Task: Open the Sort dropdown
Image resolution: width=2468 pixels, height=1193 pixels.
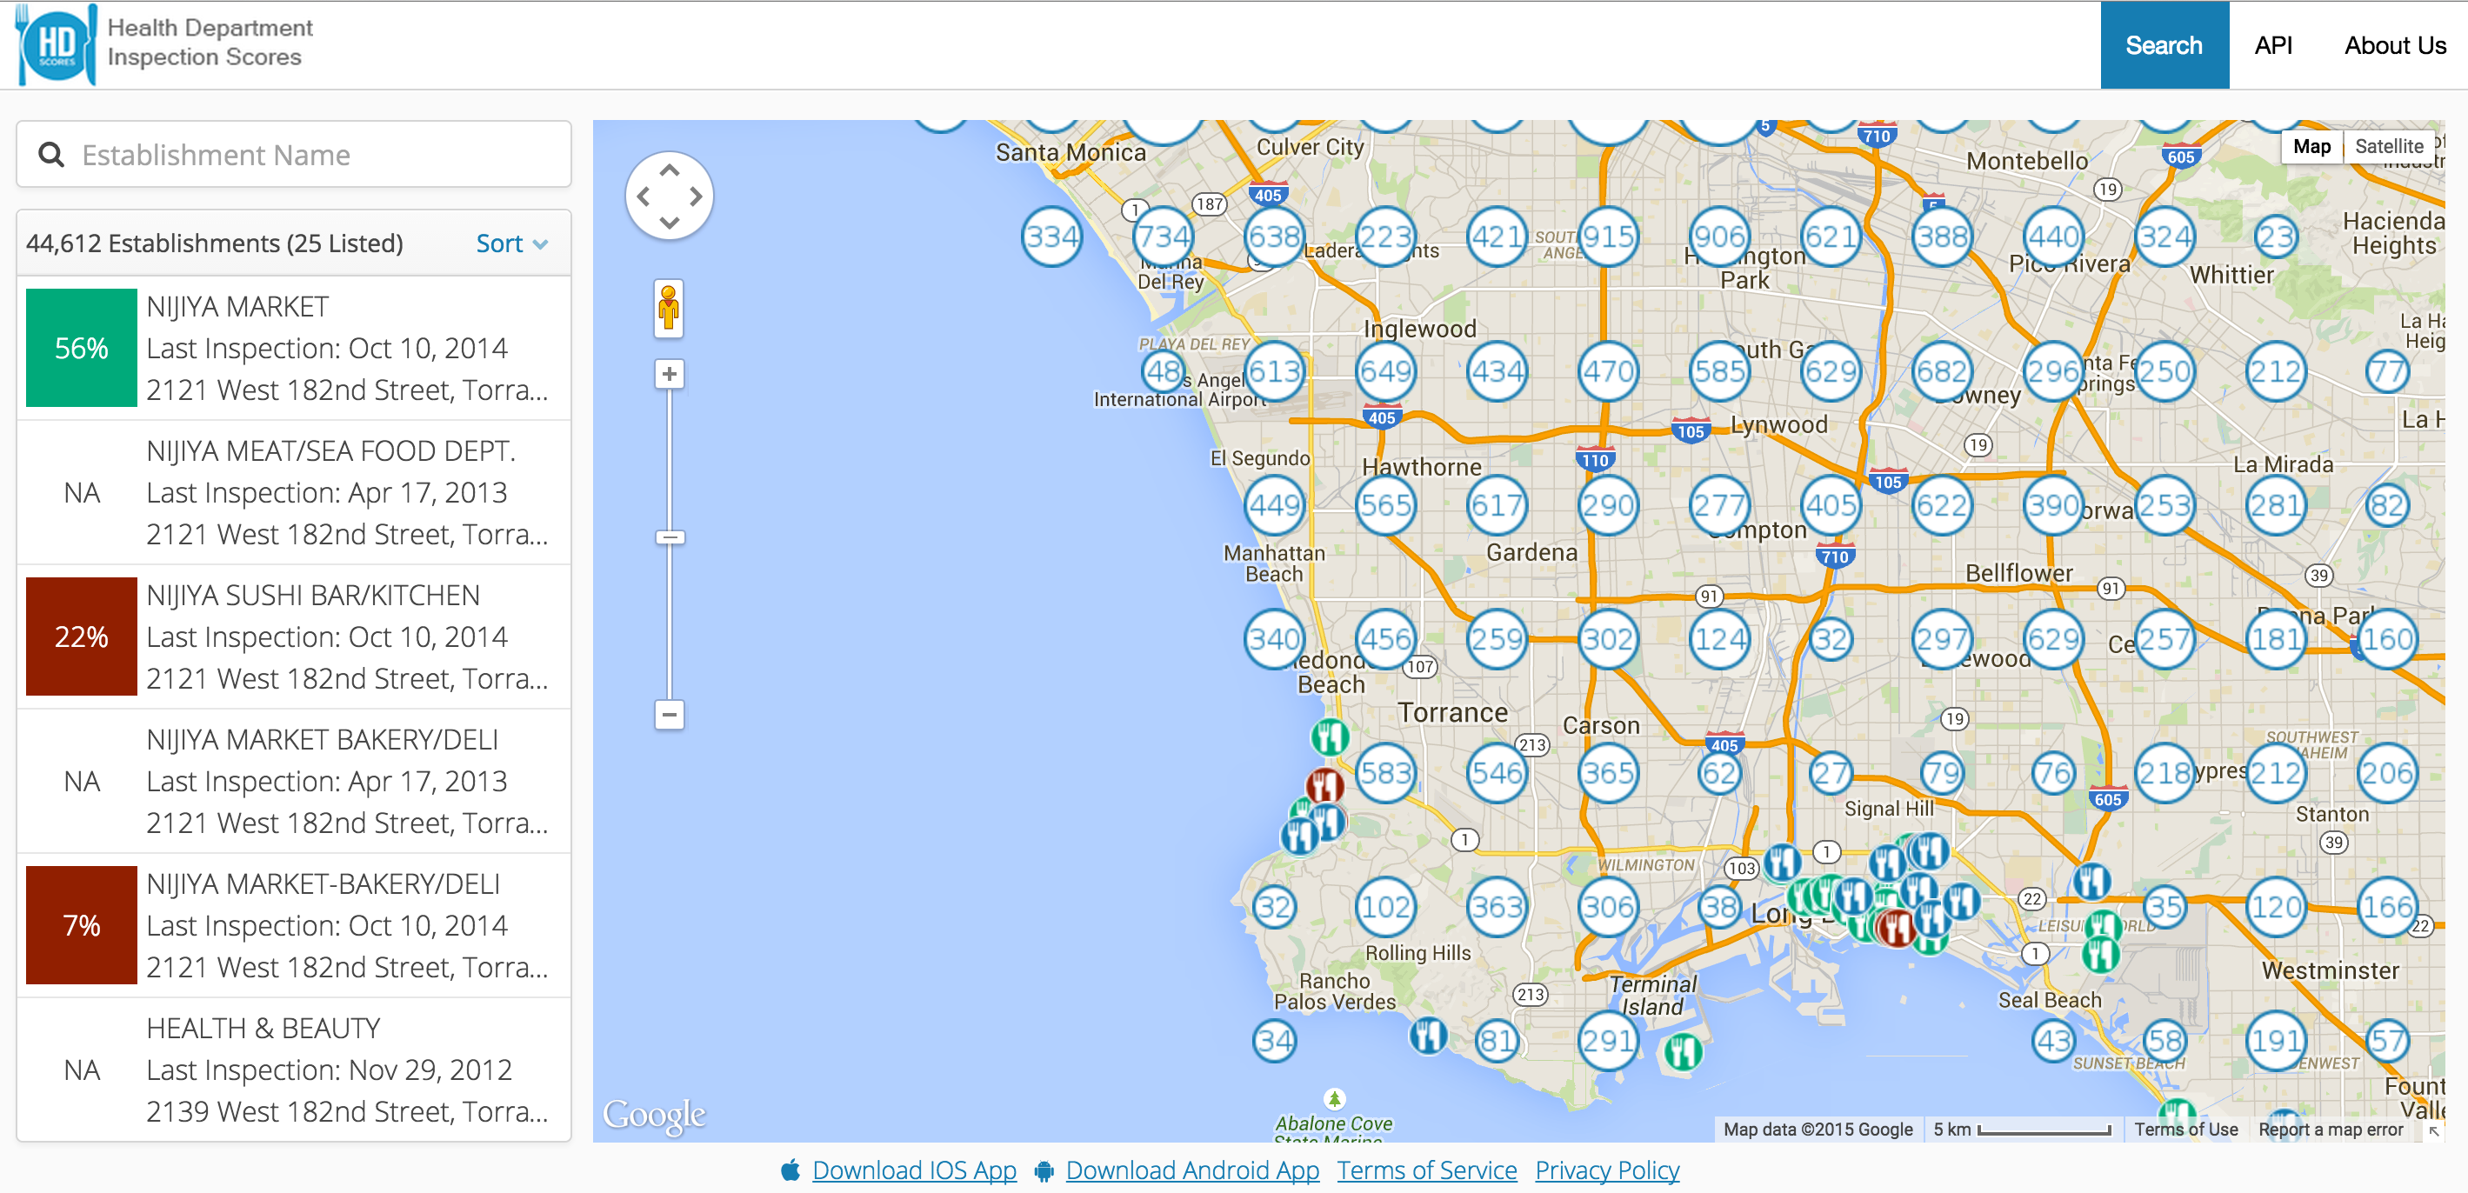Action: tap(511, 243)
